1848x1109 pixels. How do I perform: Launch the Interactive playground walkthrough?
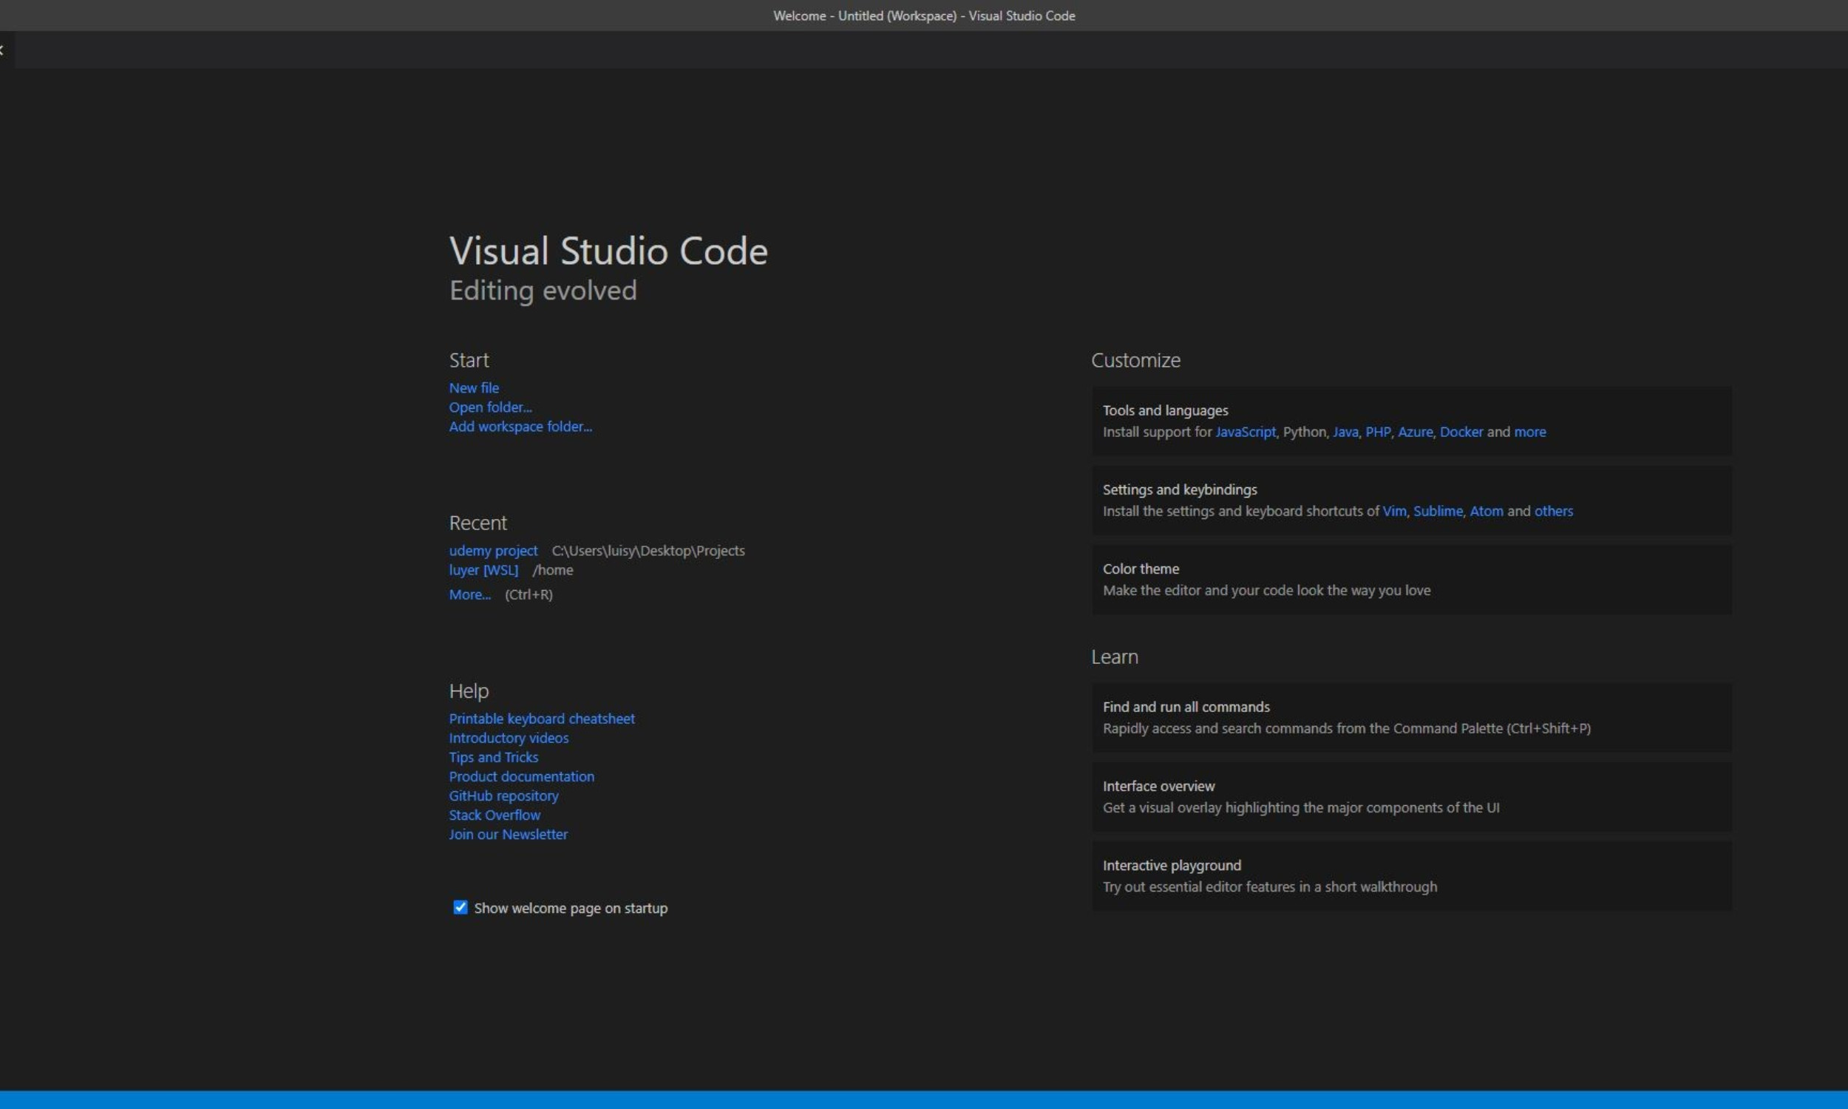tap(1411, 876)
